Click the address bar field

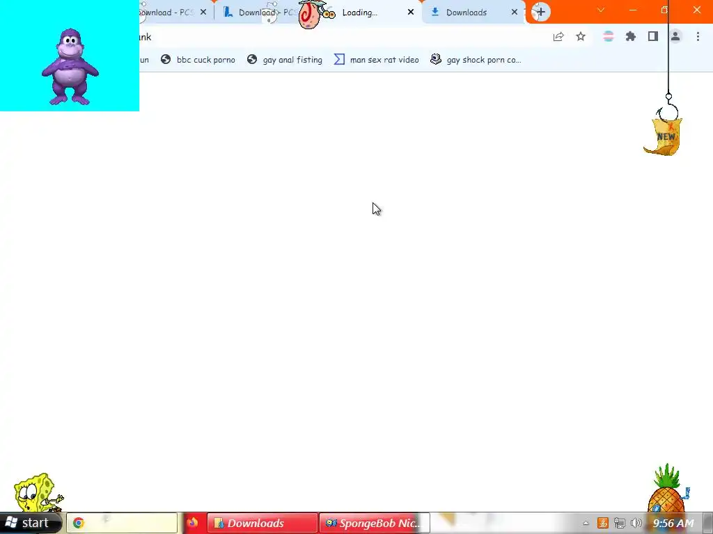[x=341, y=37]
